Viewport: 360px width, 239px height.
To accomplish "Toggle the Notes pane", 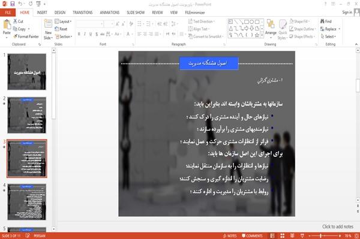I will pyautogui.click(x=230, y=235).
